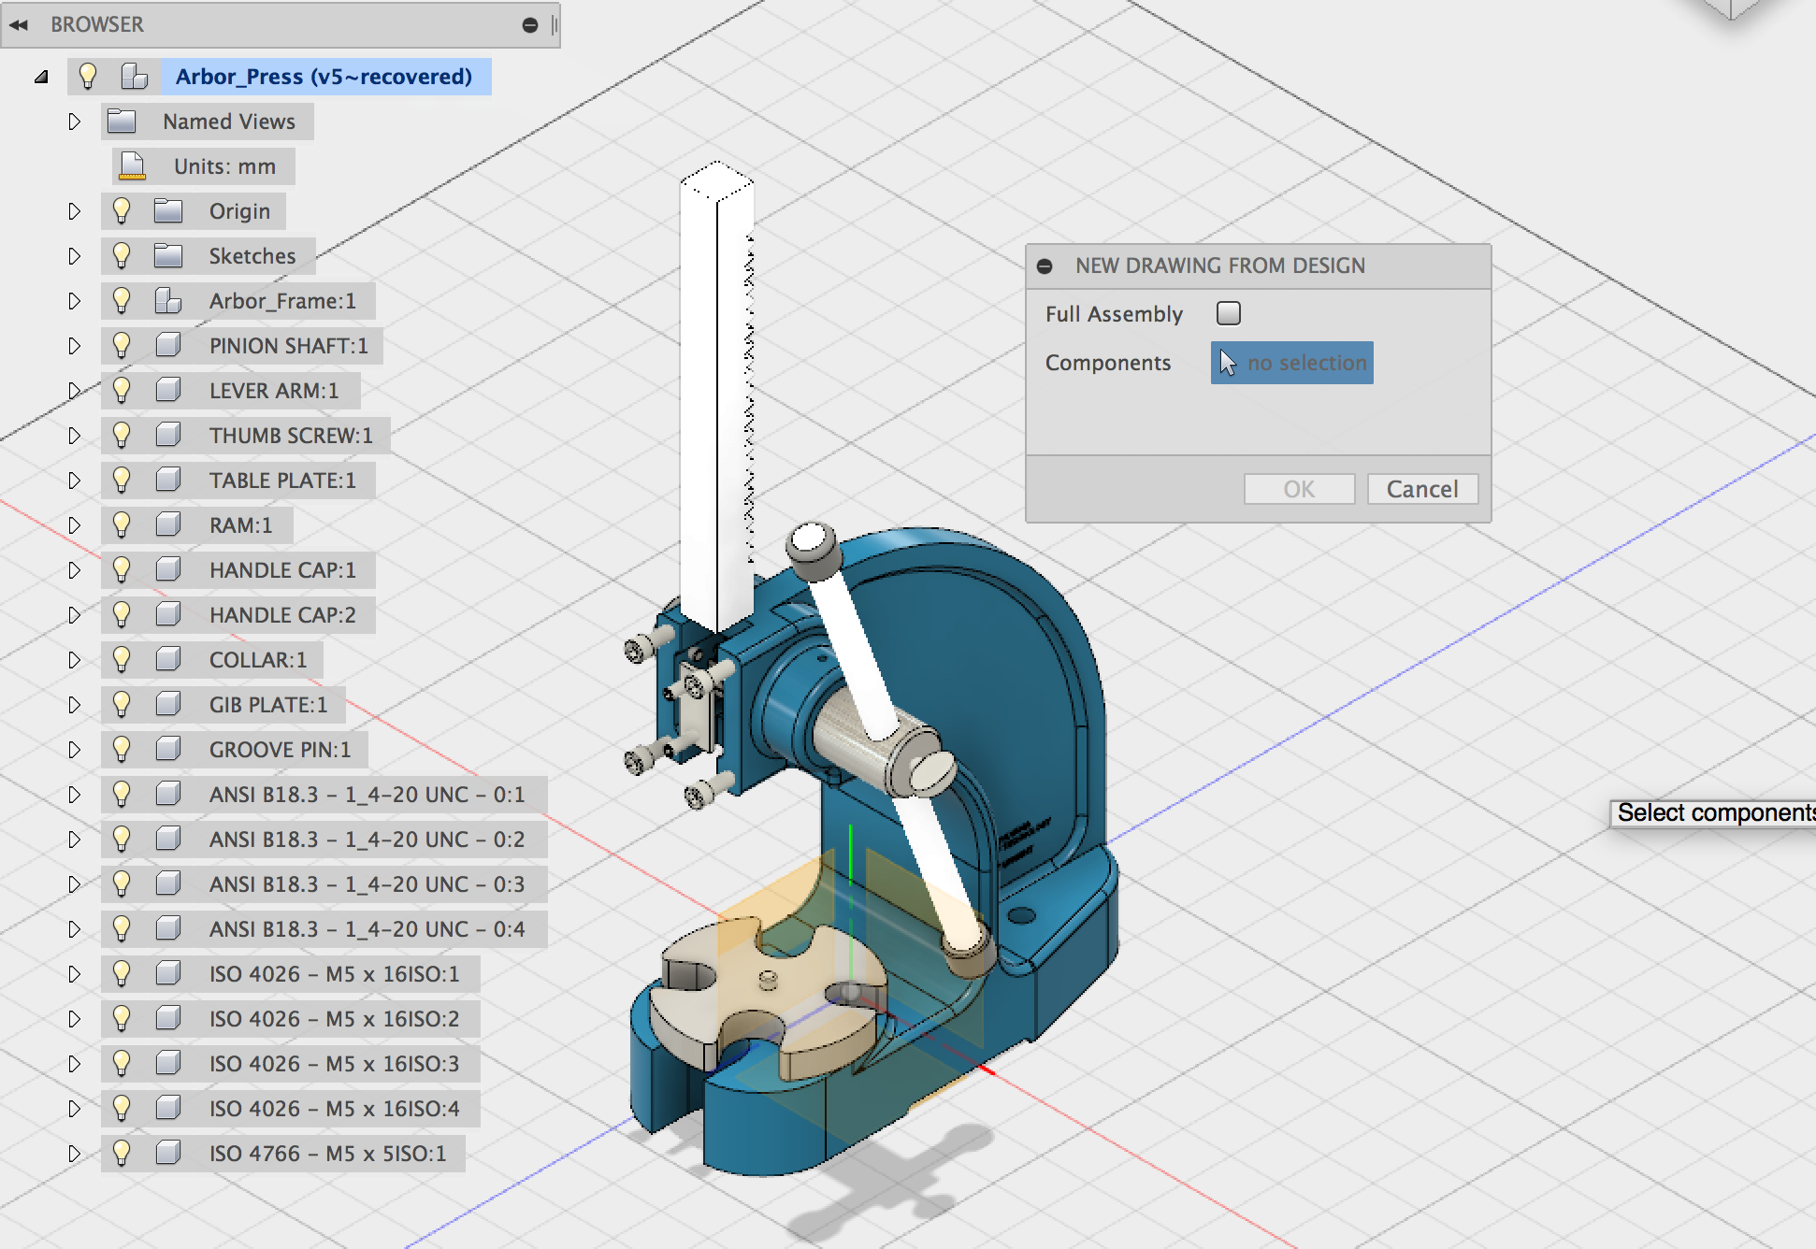Expand the RAM:1 node
This screenshot has width=1816, height=1249.
(x=74, y=525)
